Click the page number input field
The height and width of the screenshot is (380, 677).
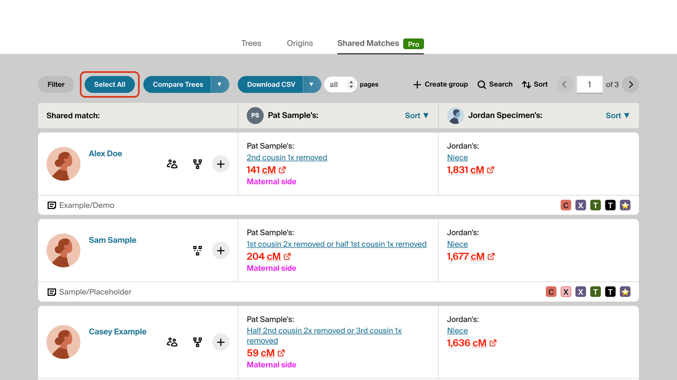[x=590, y=84]
